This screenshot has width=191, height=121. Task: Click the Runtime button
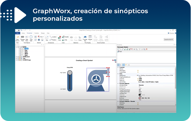coord(171,33)
